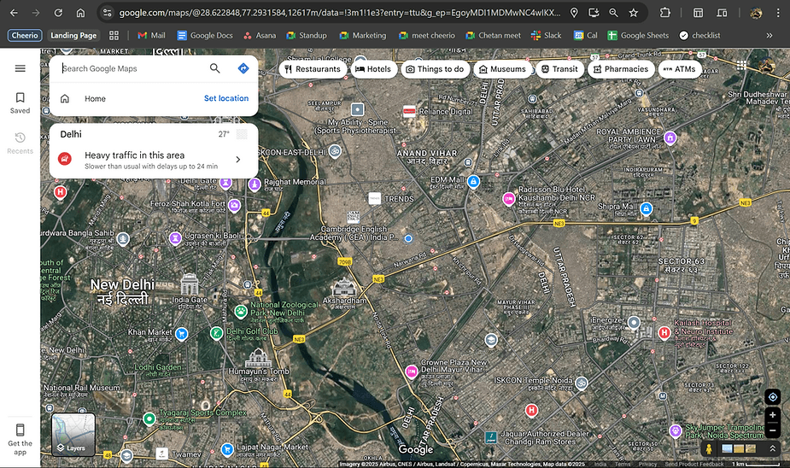Click the National Zoological Park green pin
The width and height of the screenshot is (790, 468).
242,312
